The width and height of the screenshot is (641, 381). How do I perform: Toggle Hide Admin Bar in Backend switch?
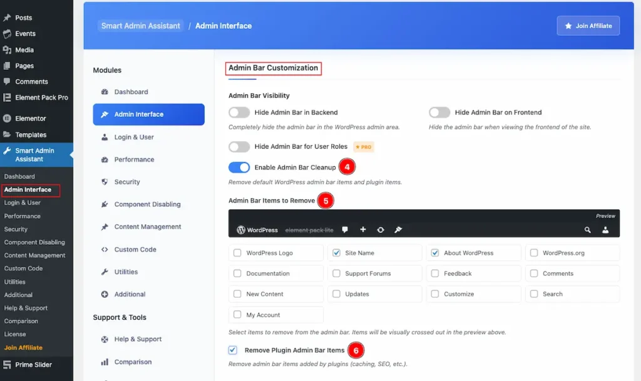[239, 112]
